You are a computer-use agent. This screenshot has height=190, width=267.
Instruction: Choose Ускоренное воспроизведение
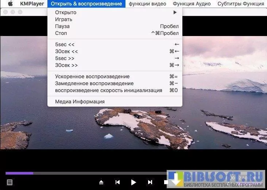(x=92, y=76)
